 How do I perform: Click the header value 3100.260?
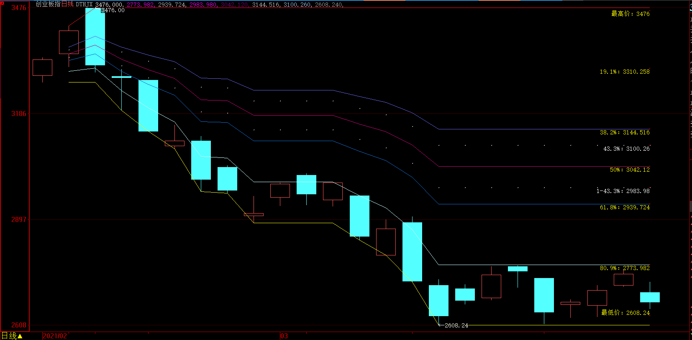[297, 5]
